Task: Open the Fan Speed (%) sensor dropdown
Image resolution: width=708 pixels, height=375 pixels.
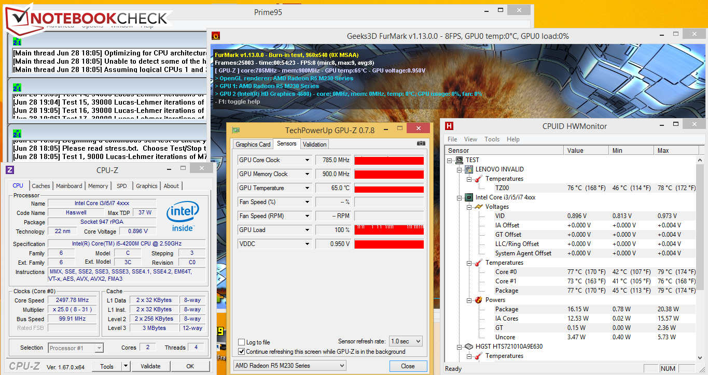Action: (x=307, y=202)
